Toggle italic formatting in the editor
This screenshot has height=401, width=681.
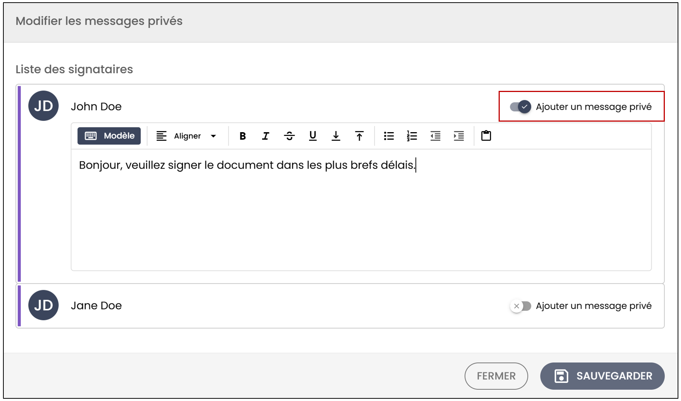coord(265,136)
